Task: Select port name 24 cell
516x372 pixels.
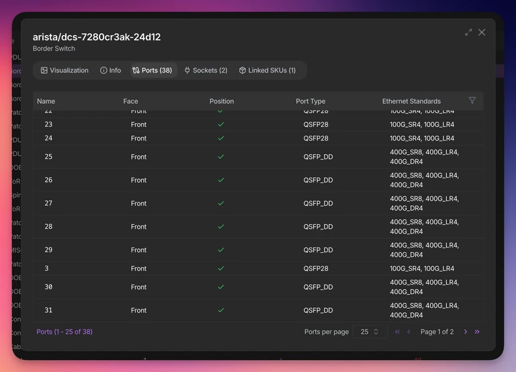Action: (x=48, y=138)
